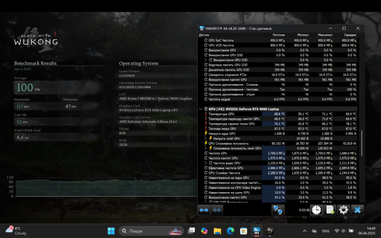
Task: Select the Температура GPU sensor row
Action: pos(277,114)
